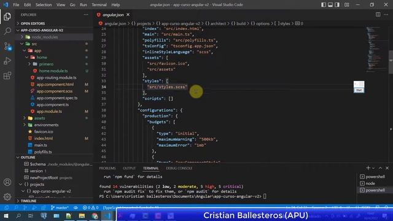This screenshot has width=393, height=221.
Task: Open the Search view in activity bar
Action: click(x=7, y=31)
